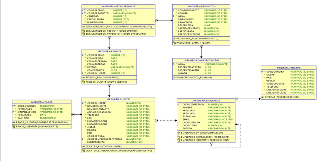
Task: Click the EMPLEADOS_PK primary key icon
Action: 179,132
